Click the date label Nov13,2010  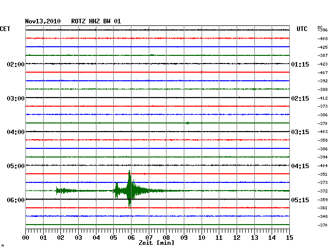tap(43, 21)
